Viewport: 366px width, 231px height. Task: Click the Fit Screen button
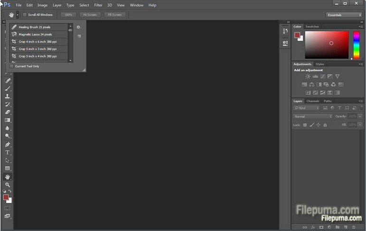coord(89,15)
